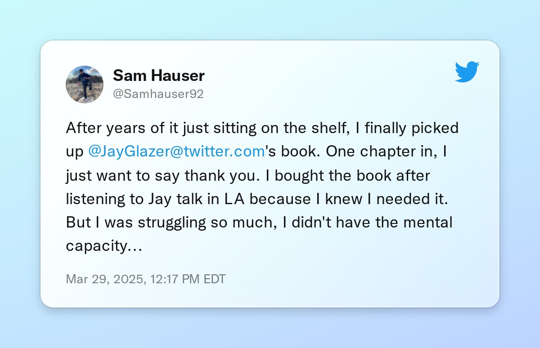The height and width of the screenshot is (348, 540).
Task: Click the display name Sam Hauser
Action: click(x=159, y=76)
